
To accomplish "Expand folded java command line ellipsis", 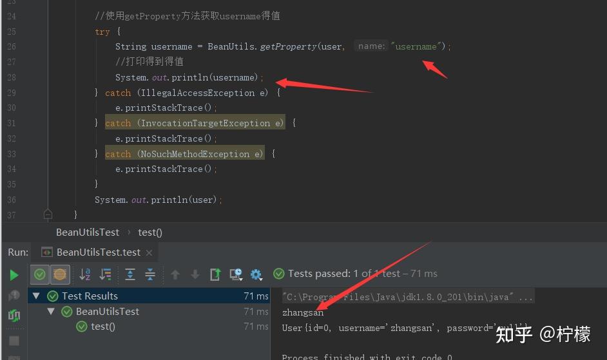I will click(x=525, y=297).
